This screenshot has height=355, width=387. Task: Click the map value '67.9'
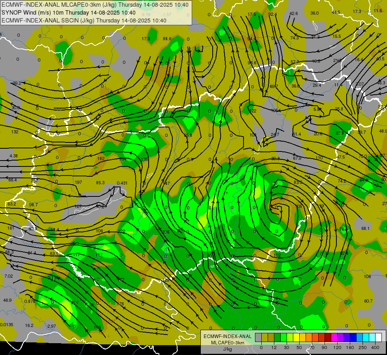[x=297, y=158]
